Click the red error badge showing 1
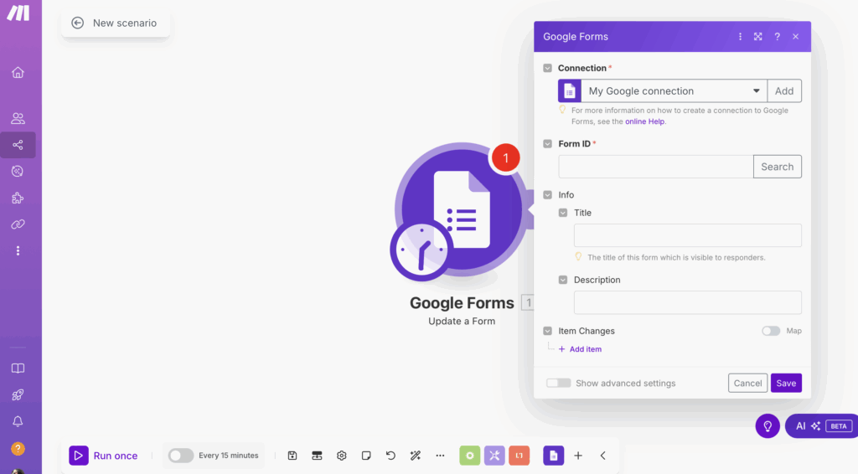 (x=505, y=158)
